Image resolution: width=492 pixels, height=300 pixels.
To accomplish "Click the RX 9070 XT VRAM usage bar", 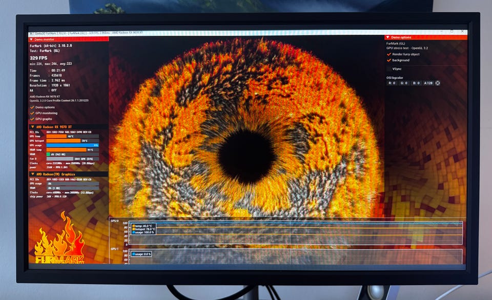I will (72, 154).
